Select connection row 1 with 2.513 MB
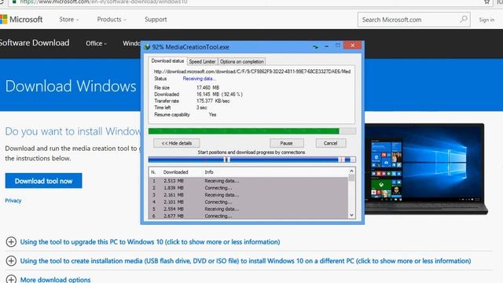Screen dimensions: 503x283 [x=248, y=181]
